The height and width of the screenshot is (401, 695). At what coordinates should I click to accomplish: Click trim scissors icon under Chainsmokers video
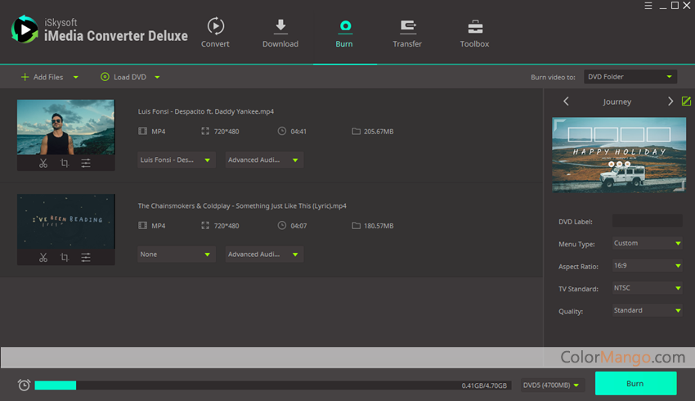coord(43,258)
